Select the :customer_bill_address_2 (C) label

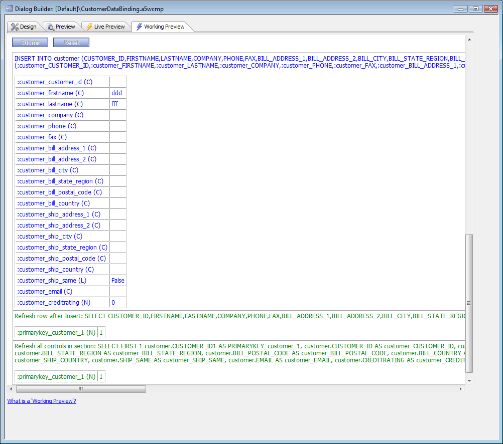57,159
